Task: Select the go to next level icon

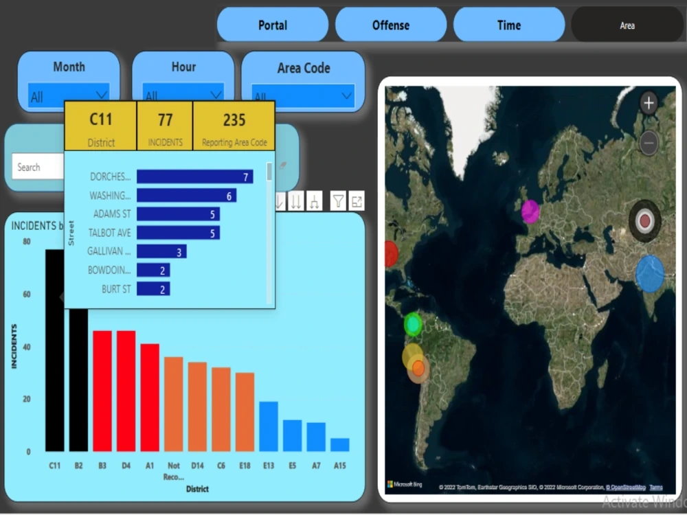Action: 295,201
